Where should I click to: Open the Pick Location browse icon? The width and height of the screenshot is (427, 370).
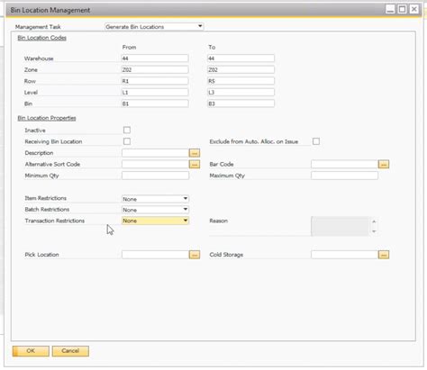click(x=195, y=255)
